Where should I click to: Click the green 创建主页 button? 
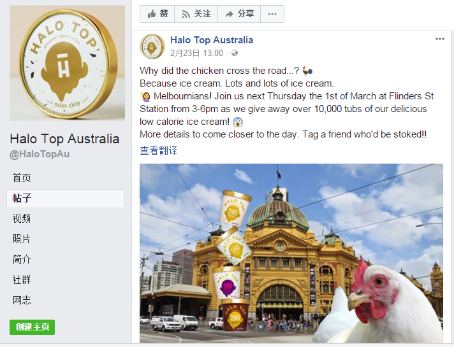pyautogui.click(x=32, y=327)
